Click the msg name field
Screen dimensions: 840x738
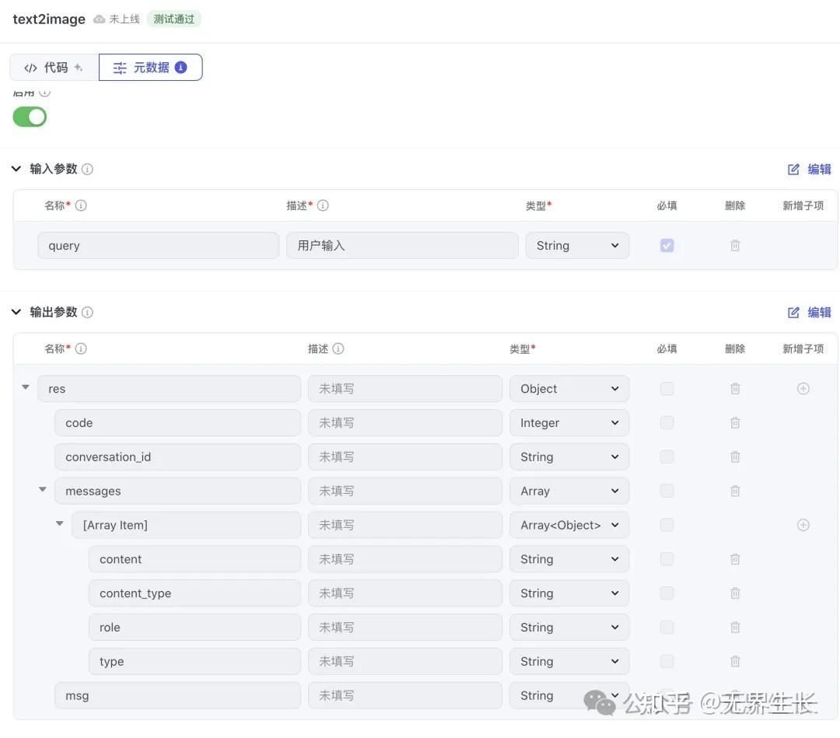click(177, 695)
